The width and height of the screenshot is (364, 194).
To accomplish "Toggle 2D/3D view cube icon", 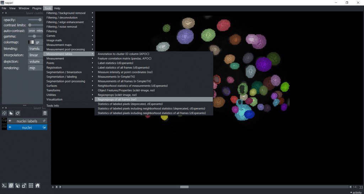I will click(11, 185).
